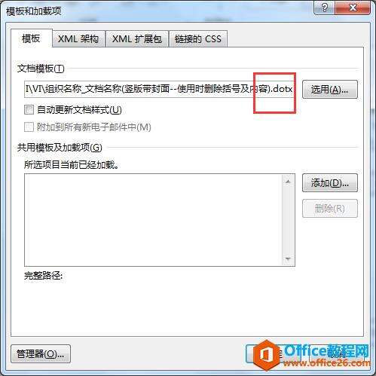
Task: Click the Office logo watermark icon
Action: click(267, 355)
